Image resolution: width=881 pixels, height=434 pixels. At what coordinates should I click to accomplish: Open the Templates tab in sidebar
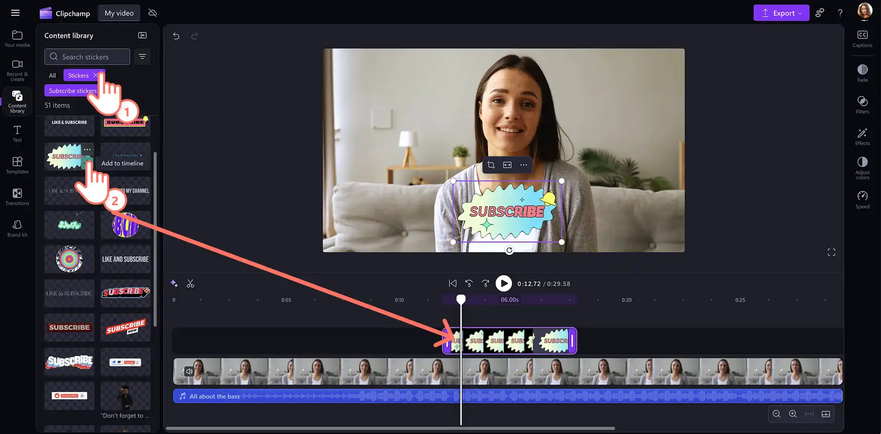tap(17, 165)
